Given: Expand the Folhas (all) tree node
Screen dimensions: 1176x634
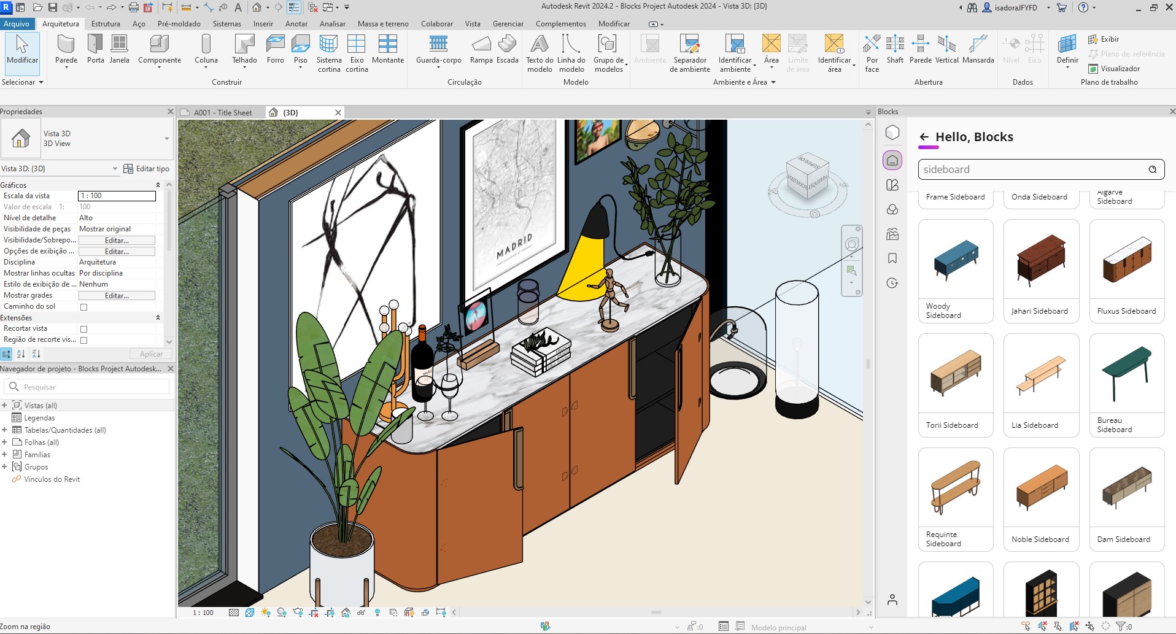Looking at the screenshot, I should point(4,443).
